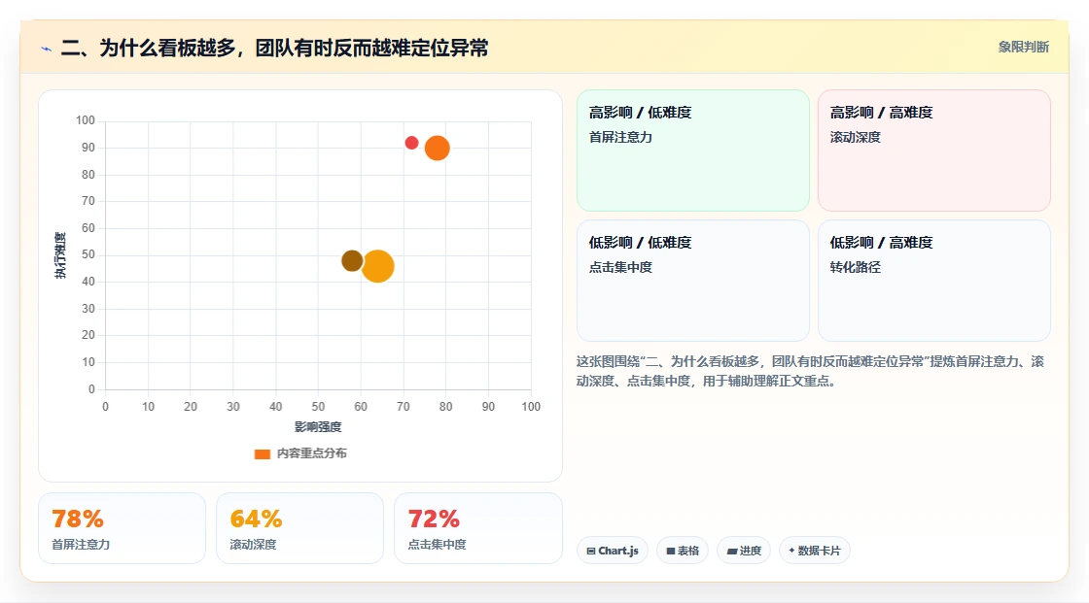
Task: Click the 象限判断 badge in the header
Action: [x=1023, y=48]
